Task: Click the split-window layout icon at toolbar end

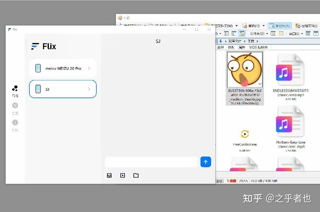Action: click(316, 34)
